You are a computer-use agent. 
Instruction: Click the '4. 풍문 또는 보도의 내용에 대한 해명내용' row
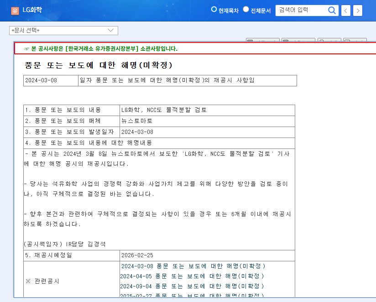pyautogui.click(x=159, y=143)
